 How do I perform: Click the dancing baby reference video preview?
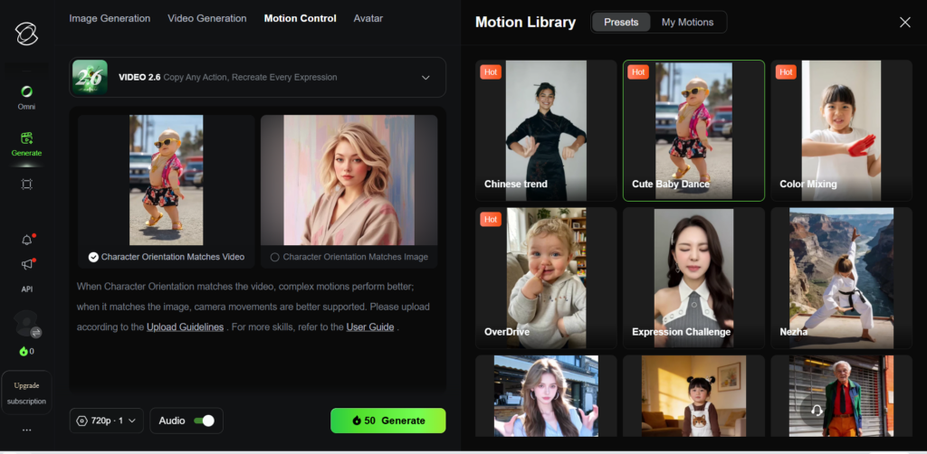(167, 180)
